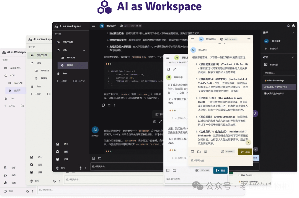
Task: Select the highlighted 数据库 in the rearmost window sidebar
Action: pos(15,91)
